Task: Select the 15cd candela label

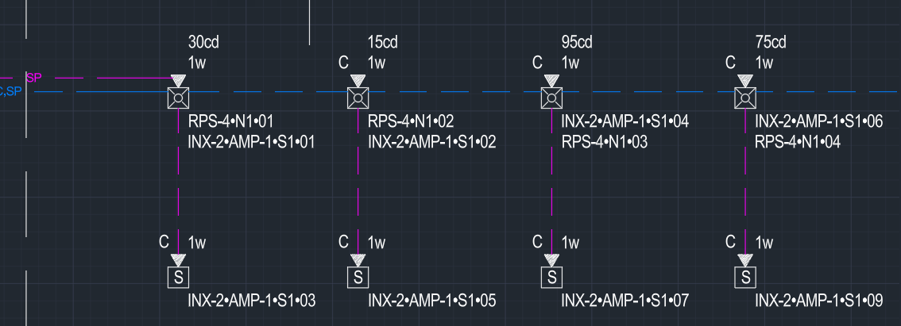Action: click(383, 42)
